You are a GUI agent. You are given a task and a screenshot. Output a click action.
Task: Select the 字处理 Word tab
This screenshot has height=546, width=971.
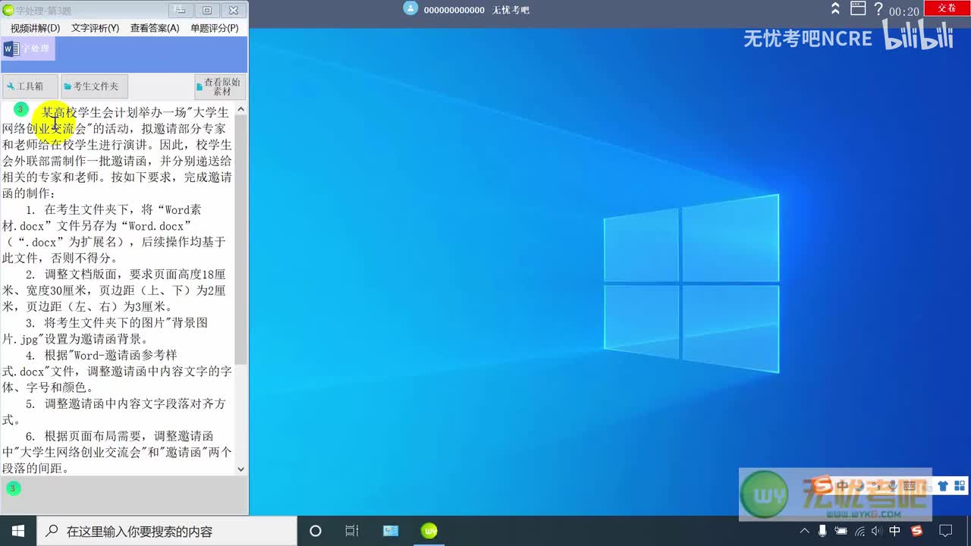pyautogui.click(x=28, y=49)
